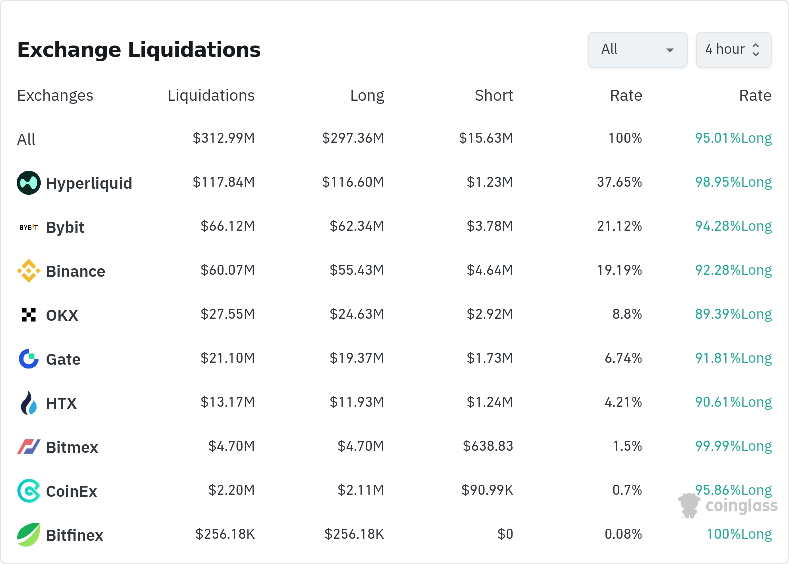Image resolution: width=789 pixels, height=564 pixels.
Task: Sort by Short column header
Action: click(x=493, y=95)
